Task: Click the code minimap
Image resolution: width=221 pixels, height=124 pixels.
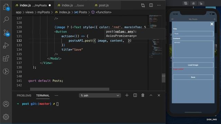Action: click(x=155, y=37)
